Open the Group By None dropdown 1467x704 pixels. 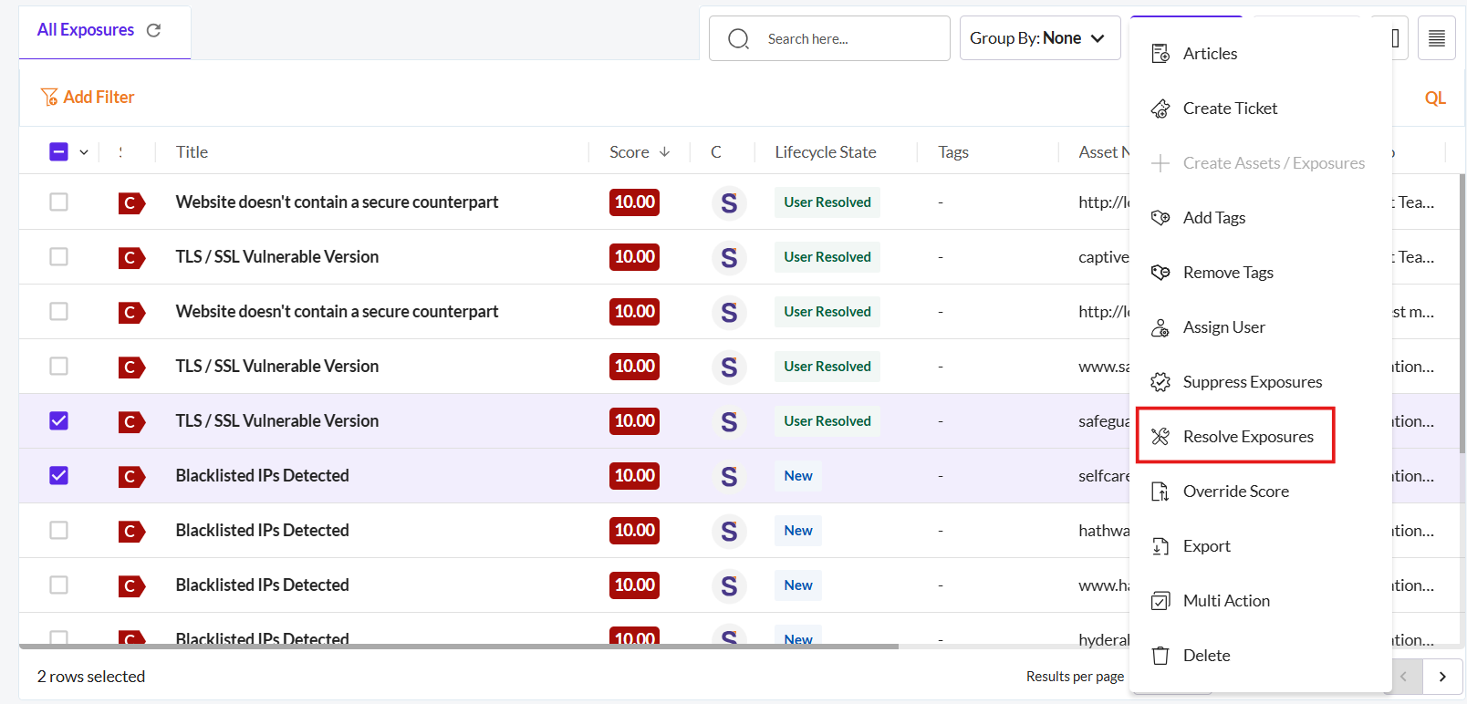(1040, 38)
